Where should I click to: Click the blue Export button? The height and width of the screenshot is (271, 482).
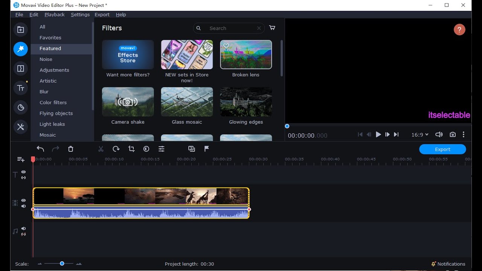point(442,149)
